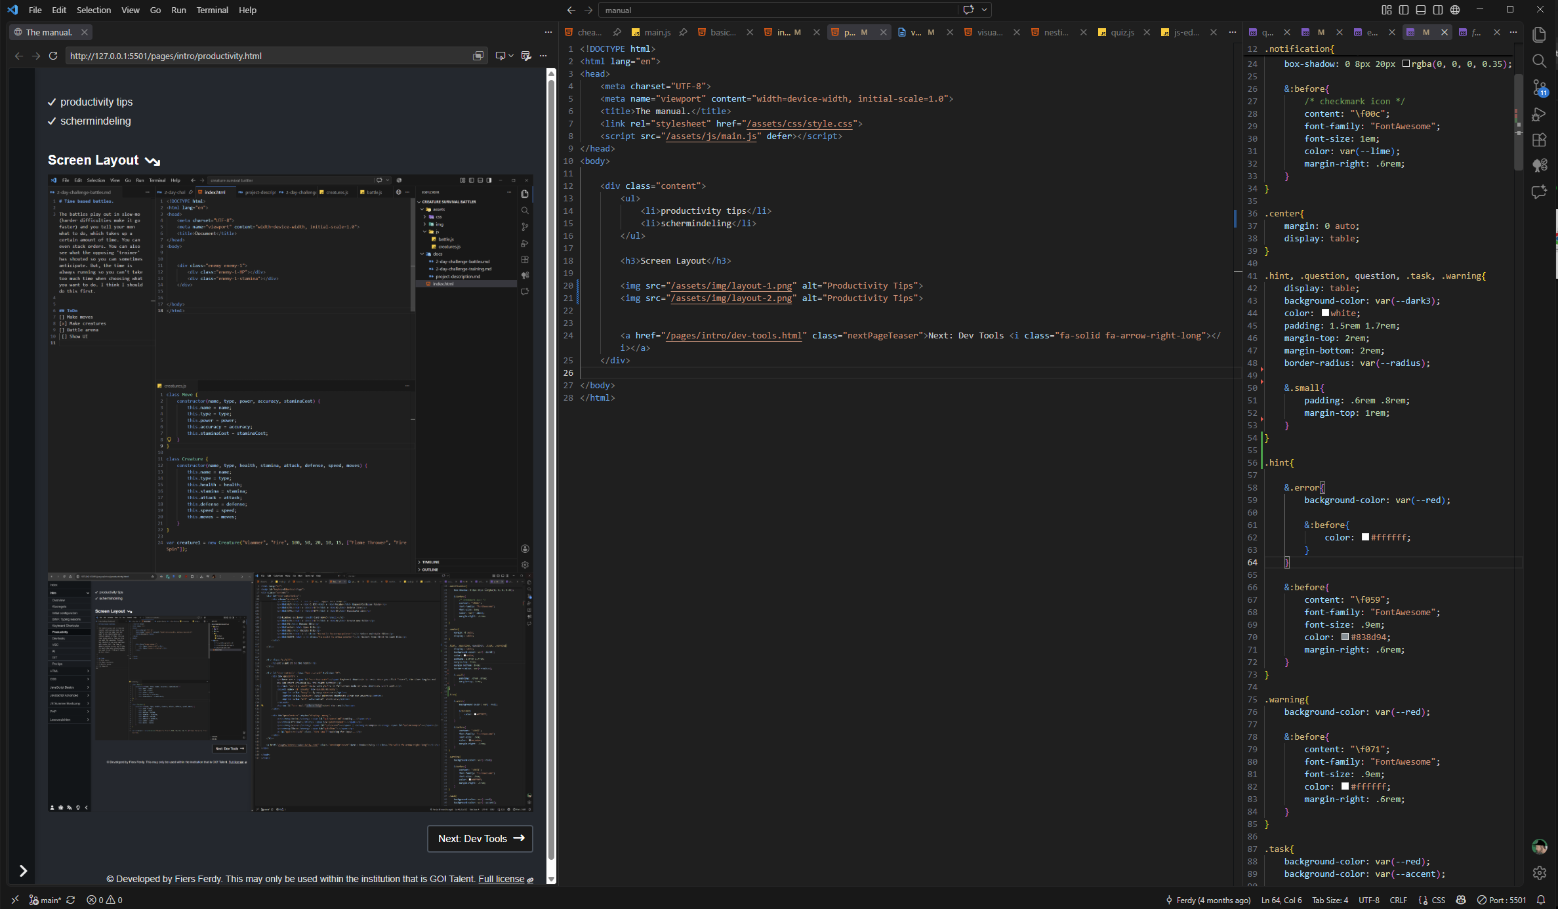The image size is (1558, 909).
Task: Toggle Live Server on Port 5501
Action: click(x=1502, y=900)
